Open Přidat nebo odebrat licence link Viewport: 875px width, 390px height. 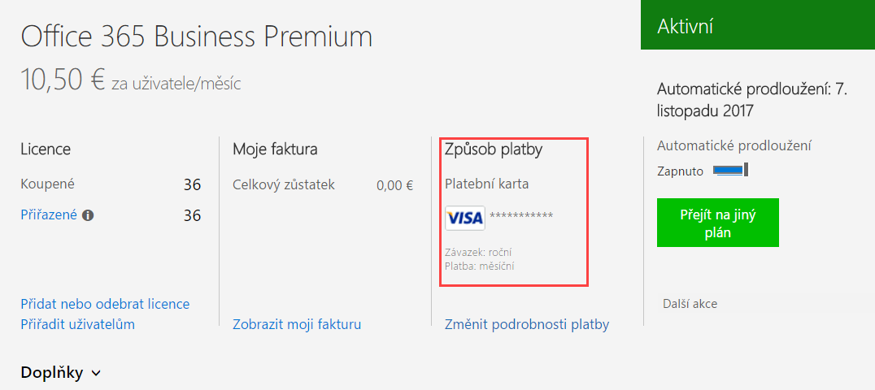point(105,304)
